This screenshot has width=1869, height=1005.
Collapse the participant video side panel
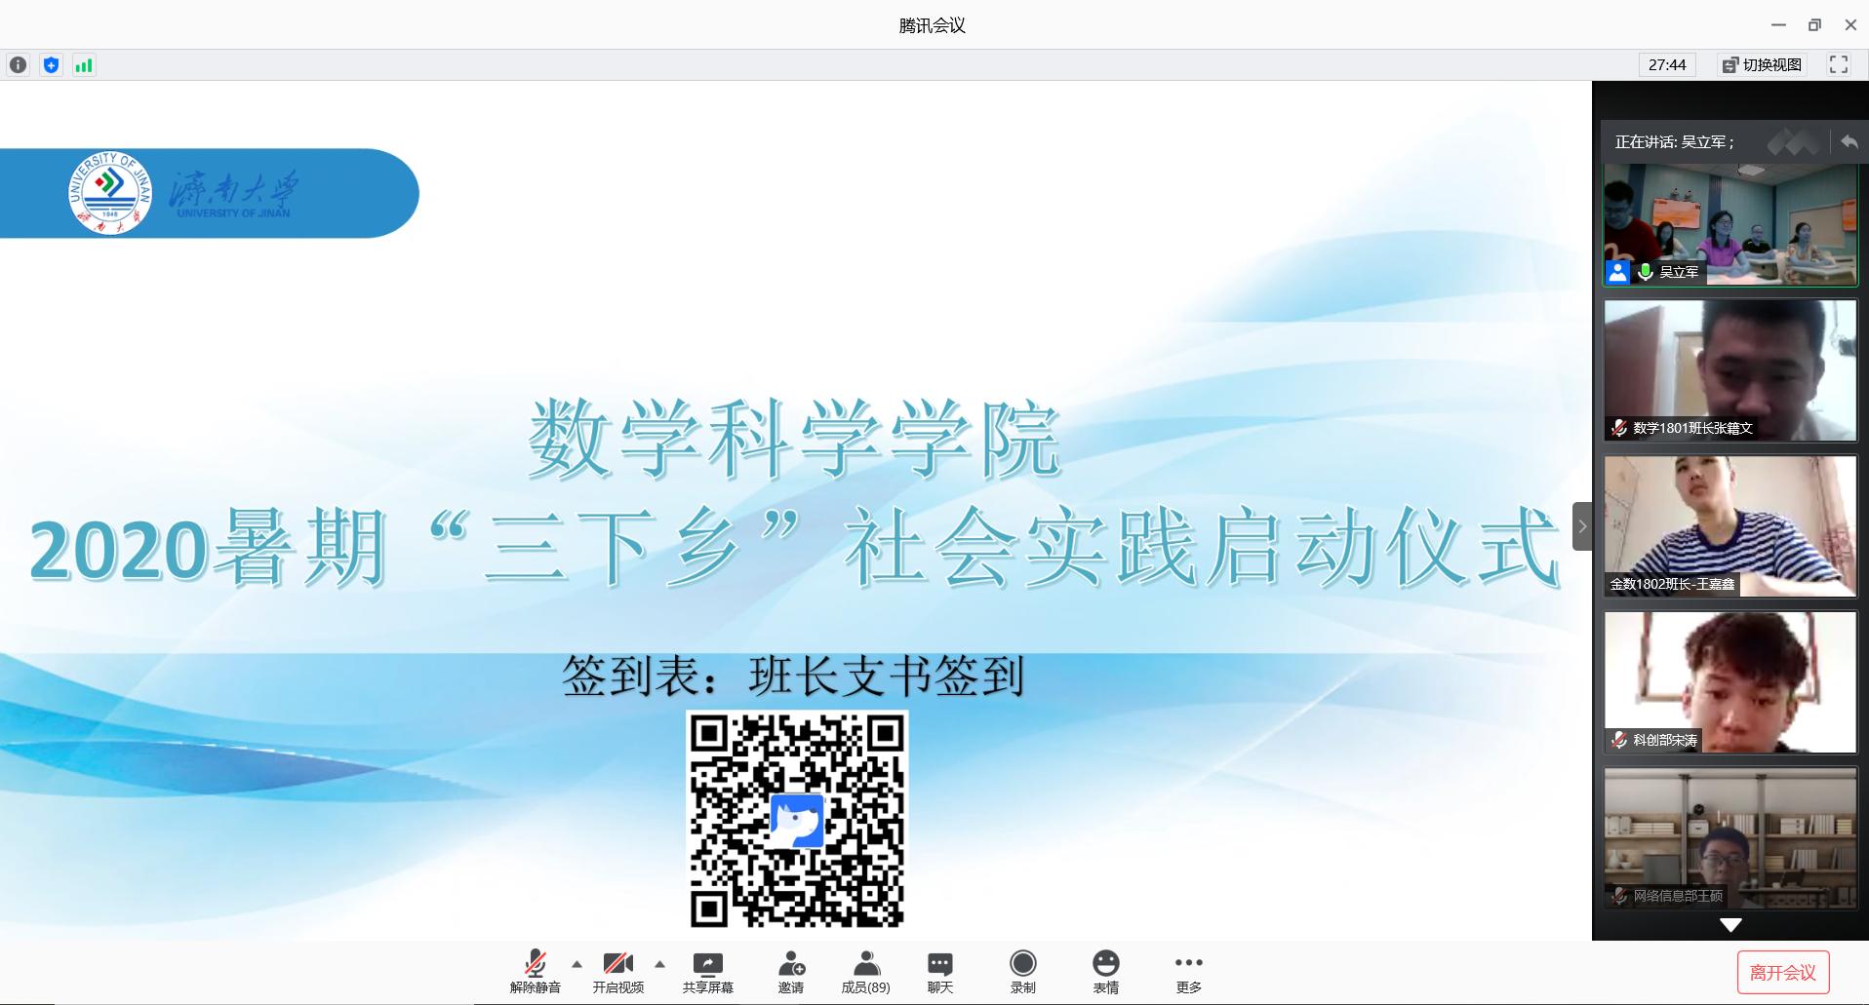1581,526
